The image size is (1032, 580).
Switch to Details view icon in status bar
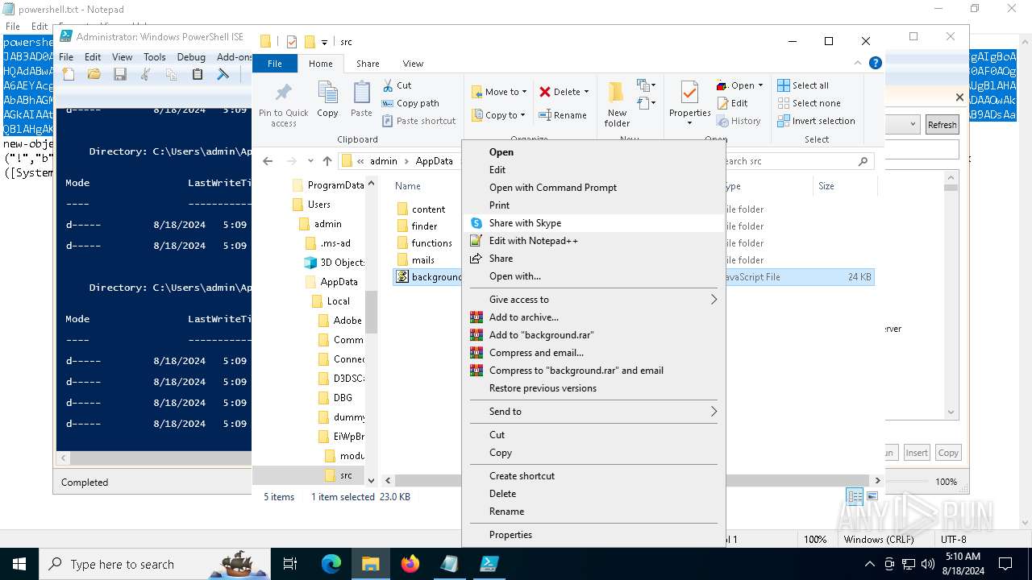click(x=855, y=497)
